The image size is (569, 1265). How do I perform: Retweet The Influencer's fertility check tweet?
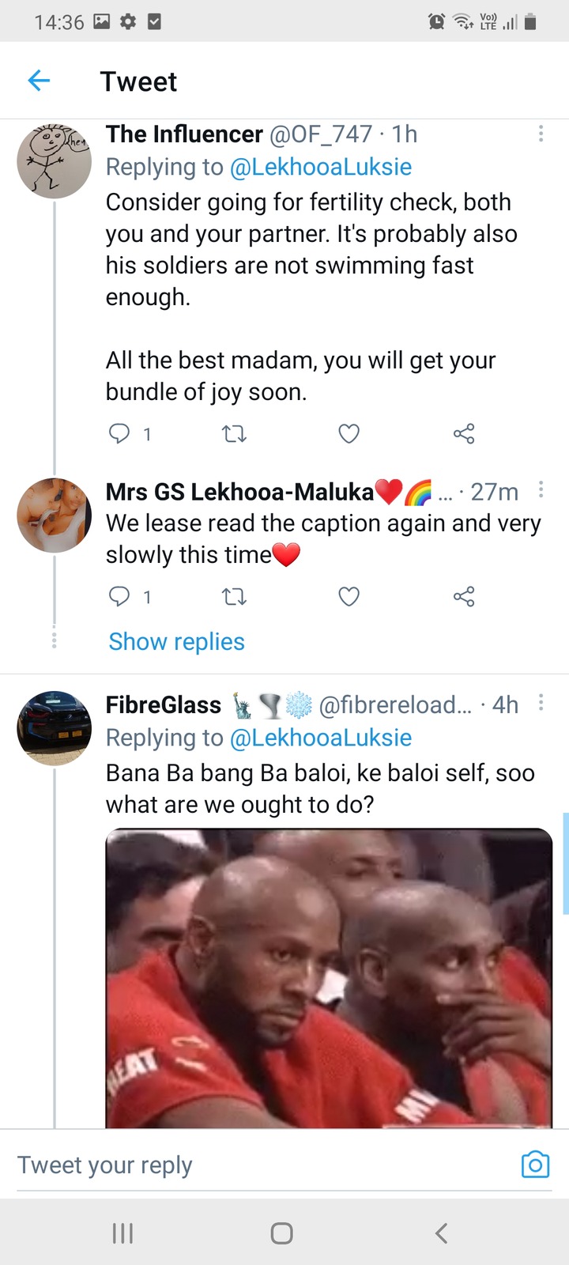pos(234,433)
